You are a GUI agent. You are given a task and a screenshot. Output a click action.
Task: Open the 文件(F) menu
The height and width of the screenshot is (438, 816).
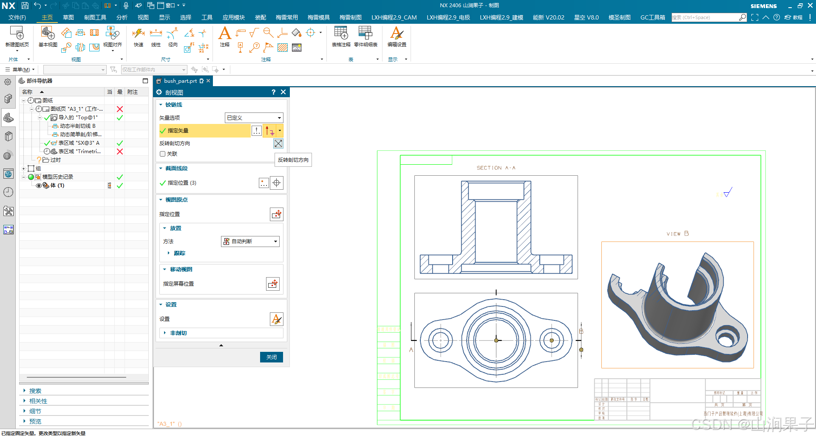pos(17,17)
